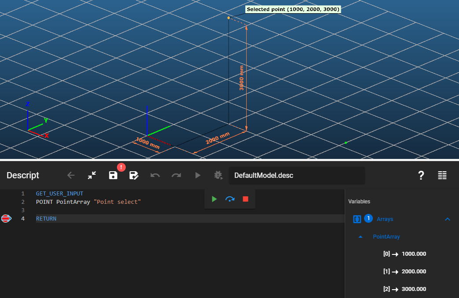
Task: Click the POINT keyword on line 2
Action: click(44, 202)
